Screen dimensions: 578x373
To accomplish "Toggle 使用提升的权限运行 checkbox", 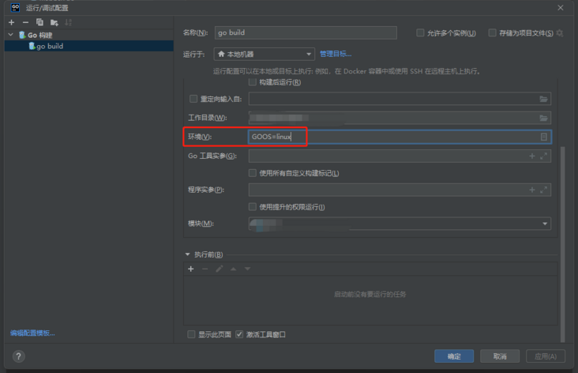I will pos(253,206).
